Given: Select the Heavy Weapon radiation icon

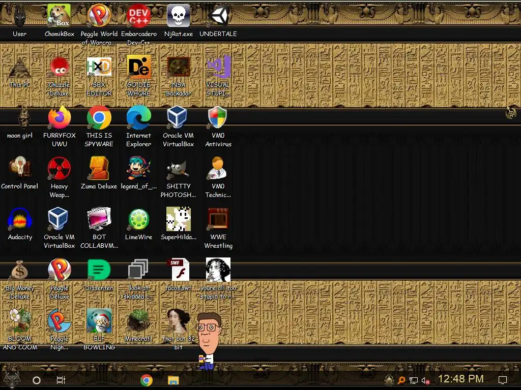Looking at the screenshot, I should [x=59, y=169].
